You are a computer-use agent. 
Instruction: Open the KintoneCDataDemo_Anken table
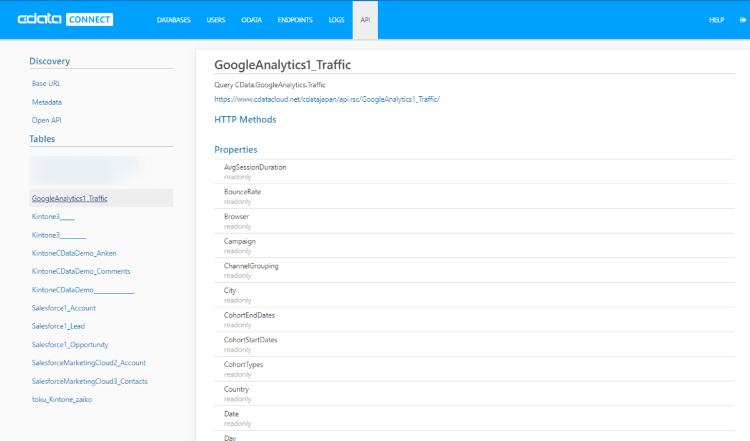[74, 254]
